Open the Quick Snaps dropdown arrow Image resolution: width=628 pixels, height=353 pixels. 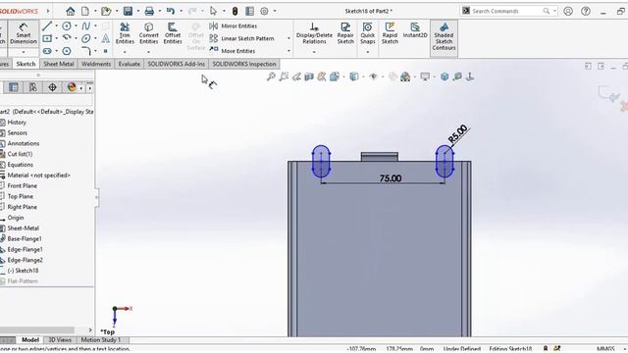368,52
